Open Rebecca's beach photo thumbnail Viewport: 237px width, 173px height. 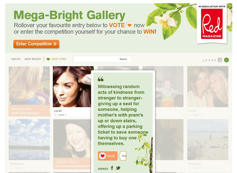[x=208, y=139]
